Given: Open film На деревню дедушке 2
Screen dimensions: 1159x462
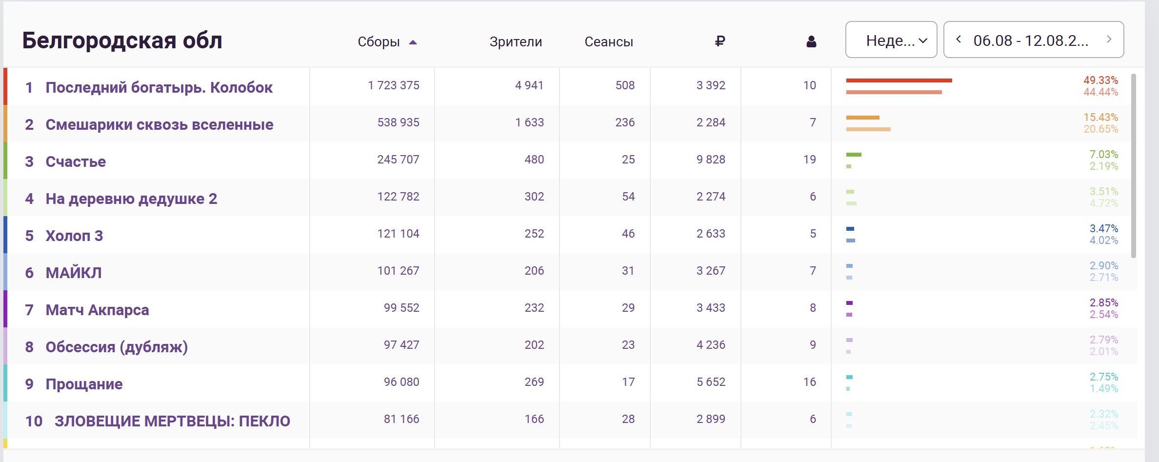Looking at the screenshot, I should pos(131,199).
